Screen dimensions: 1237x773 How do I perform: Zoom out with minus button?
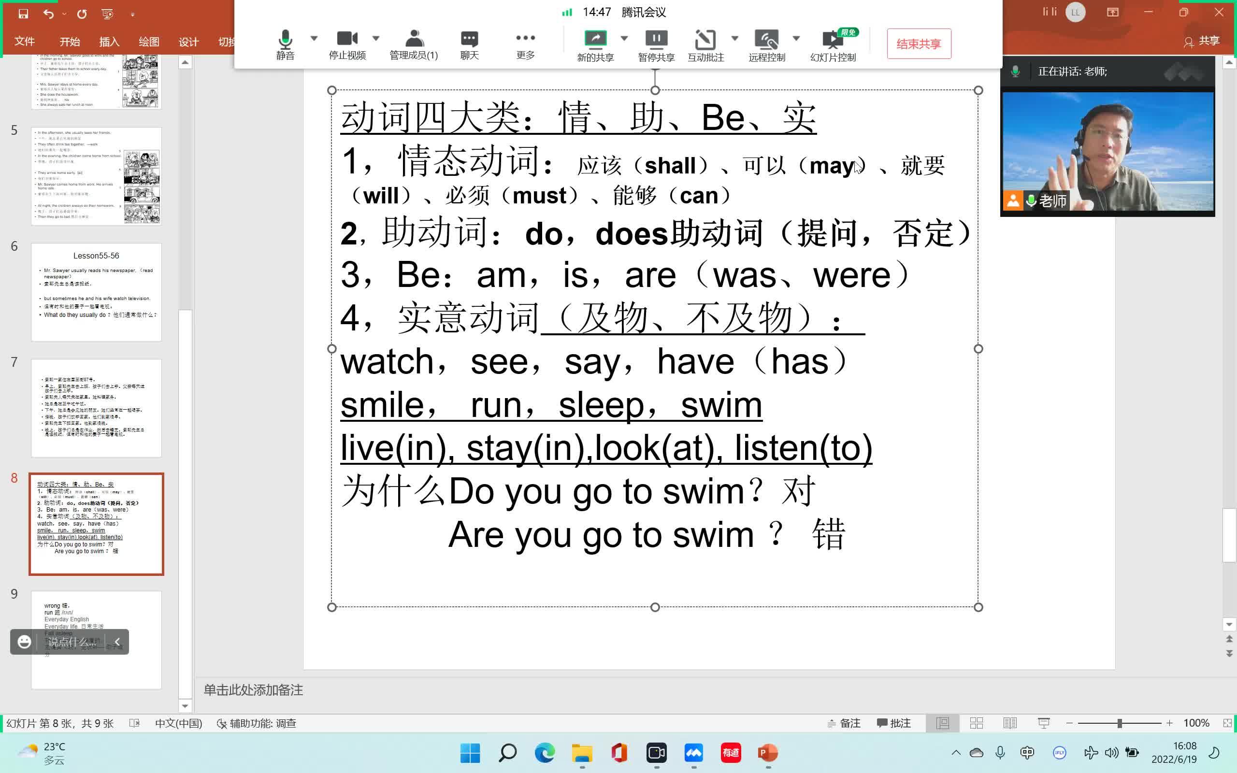[1069, 723]
